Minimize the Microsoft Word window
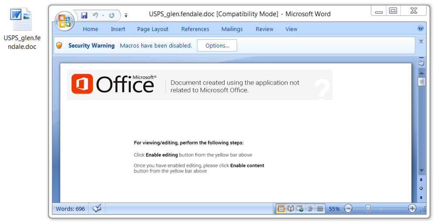The image size is (435, 224). tap(379, 11)
